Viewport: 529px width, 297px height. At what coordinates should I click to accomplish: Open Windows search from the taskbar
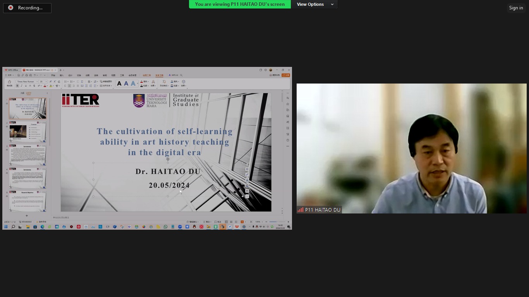click(13, 227)
